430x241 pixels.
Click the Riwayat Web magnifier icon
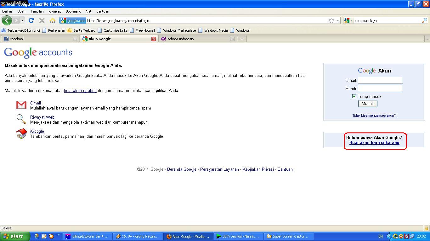point(21,119)
